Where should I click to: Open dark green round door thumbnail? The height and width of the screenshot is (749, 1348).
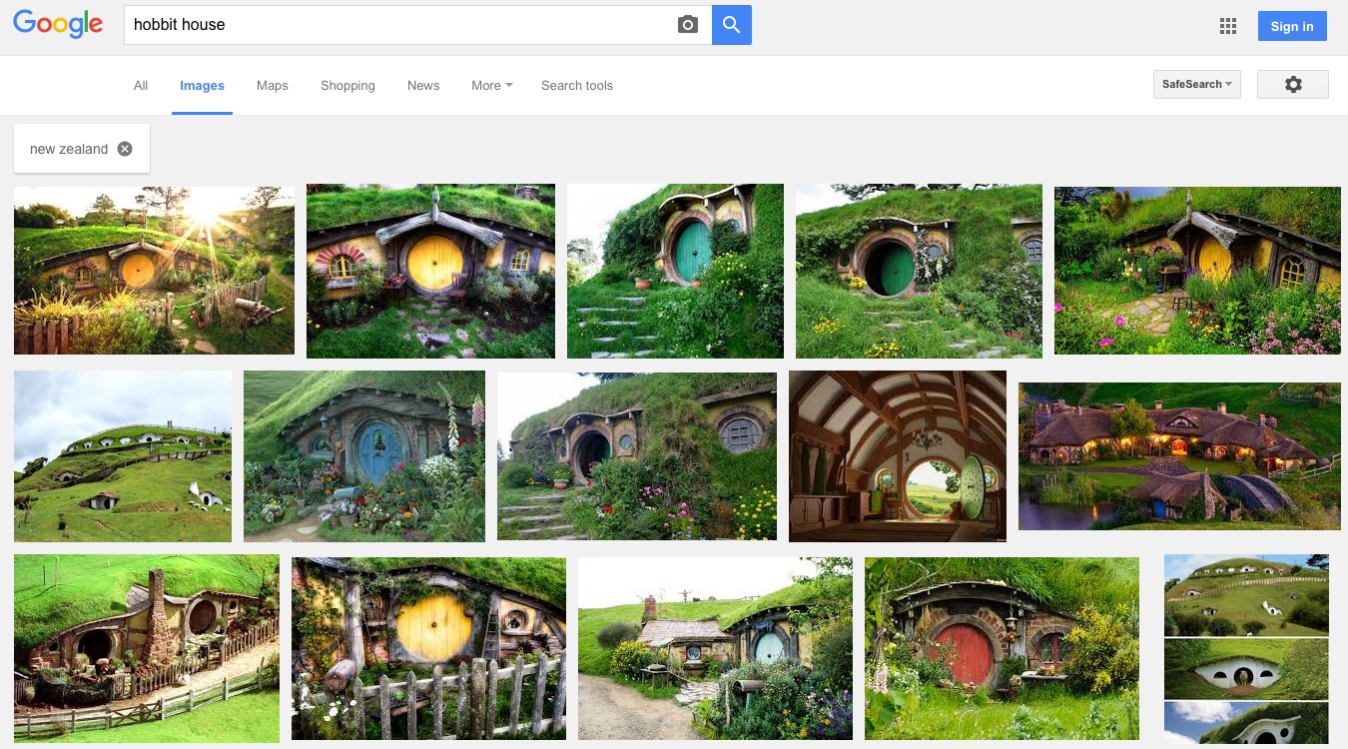click(919, 271)
